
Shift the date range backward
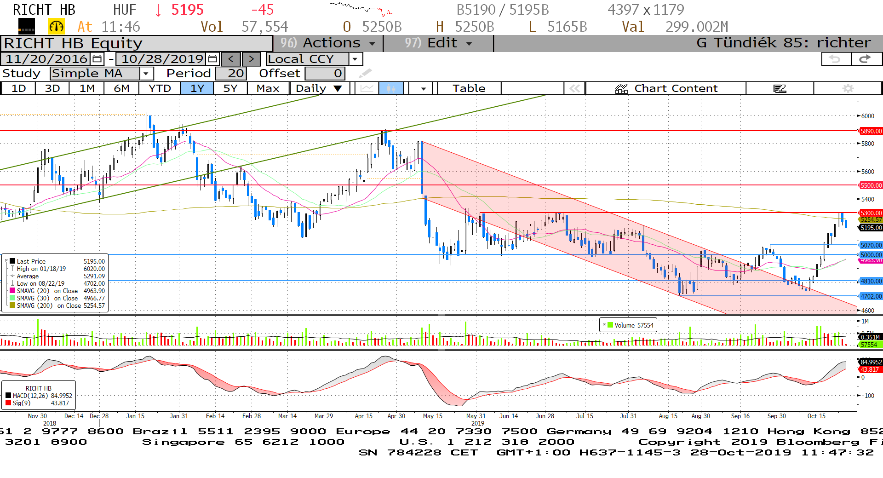coord(231,59)
